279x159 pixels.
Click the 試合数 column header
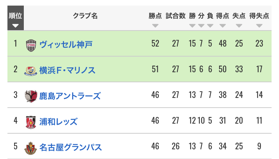[x=176, y=16]
